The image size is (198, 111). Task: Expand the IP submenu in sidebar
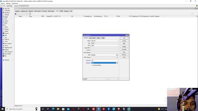pos(13,25)
